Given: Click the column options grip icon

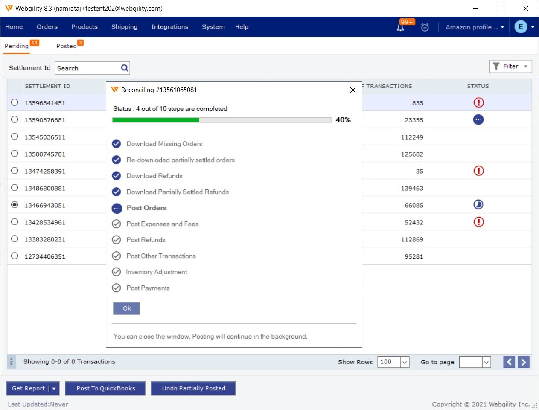Looking at the screenshot, I should [11, 362].
